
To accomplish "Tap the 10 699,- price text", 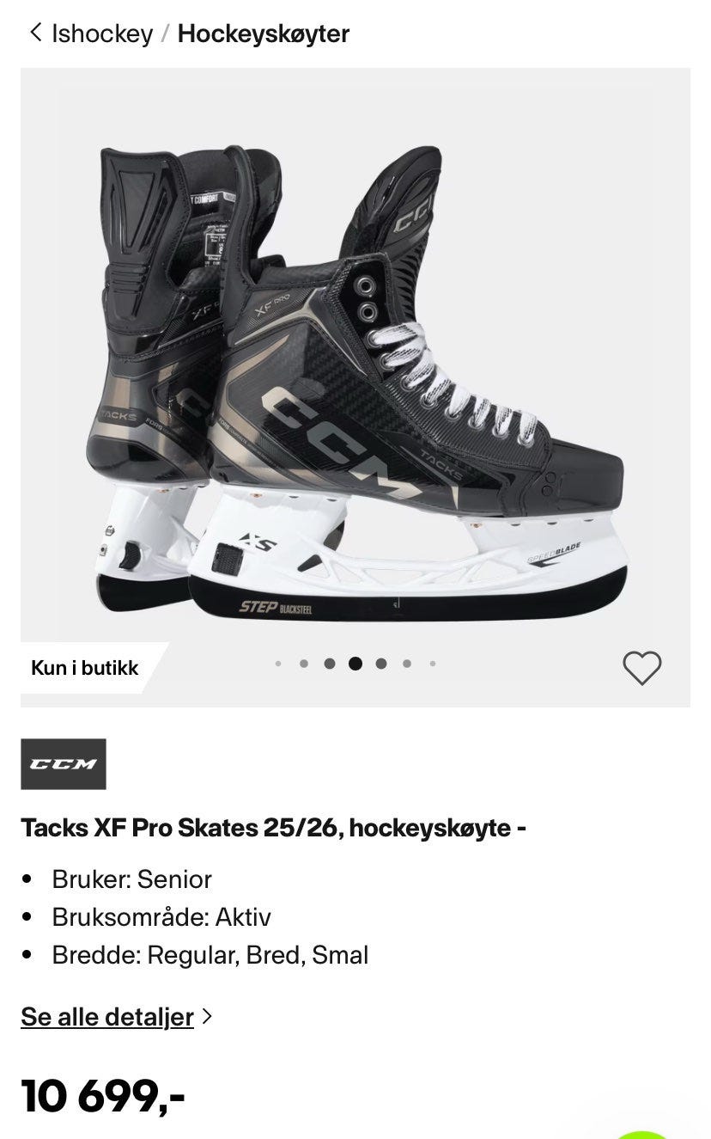I will click(x=103, y=1095).
